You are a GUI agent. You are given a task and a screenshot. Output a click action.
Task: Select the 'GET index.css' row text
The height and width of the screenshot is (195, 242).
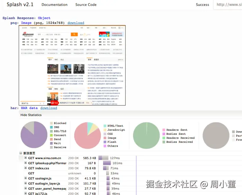pyautogui.click(x=39, y=168)
